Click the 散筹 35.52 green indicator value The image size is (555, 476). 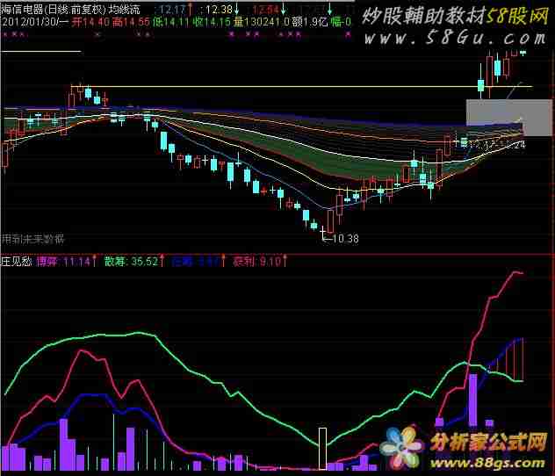pyautogui.click(x=131, y=262)
